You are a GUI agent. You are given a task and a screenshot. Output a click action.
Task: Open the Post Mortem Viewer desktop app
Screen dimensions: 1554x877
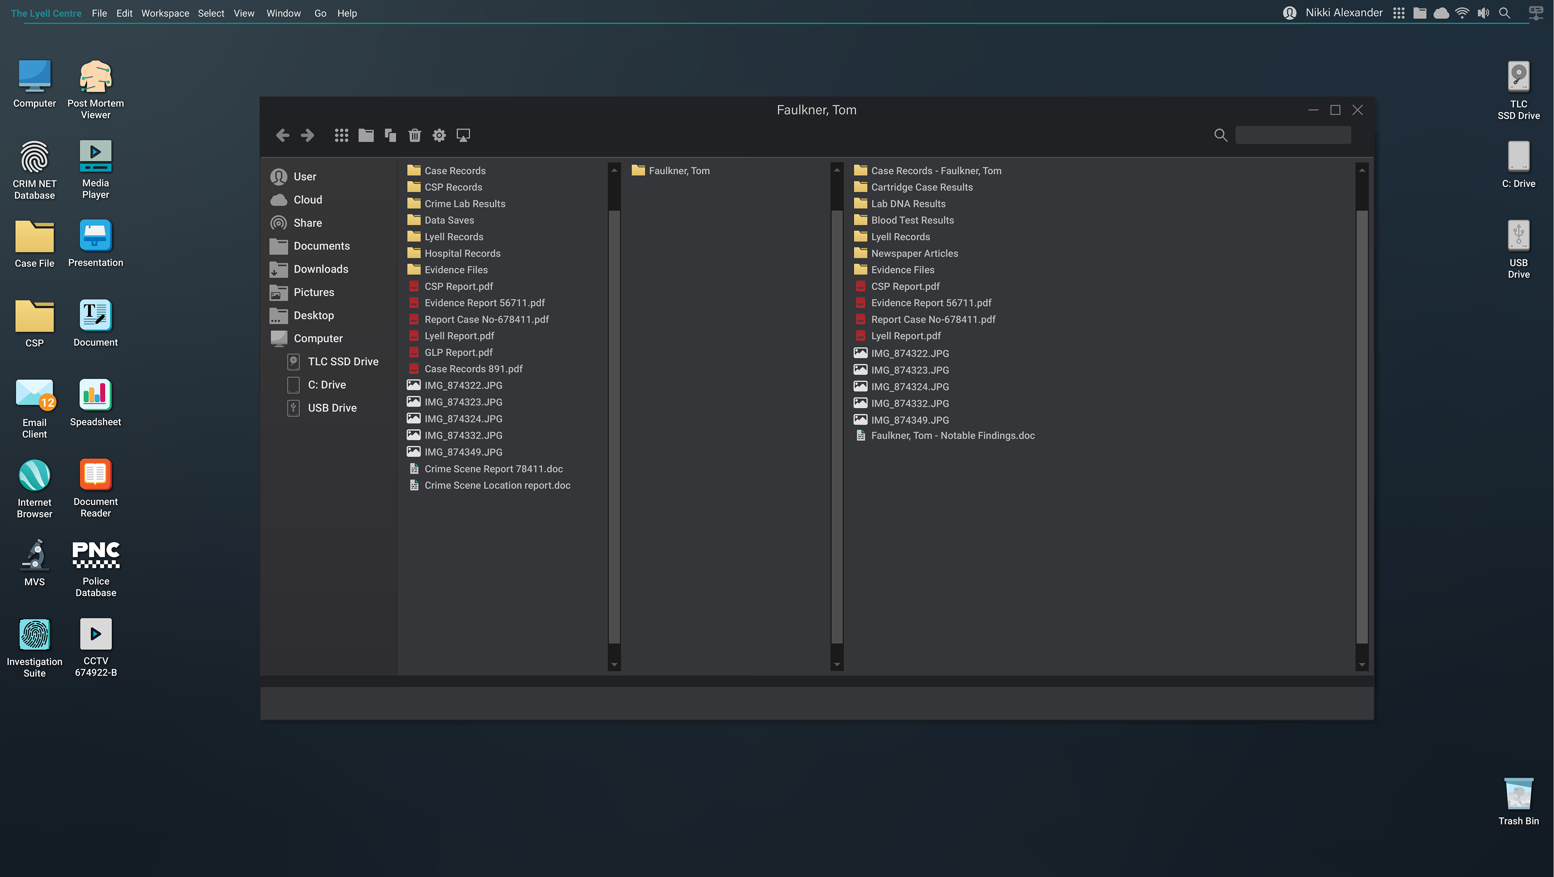96,89
